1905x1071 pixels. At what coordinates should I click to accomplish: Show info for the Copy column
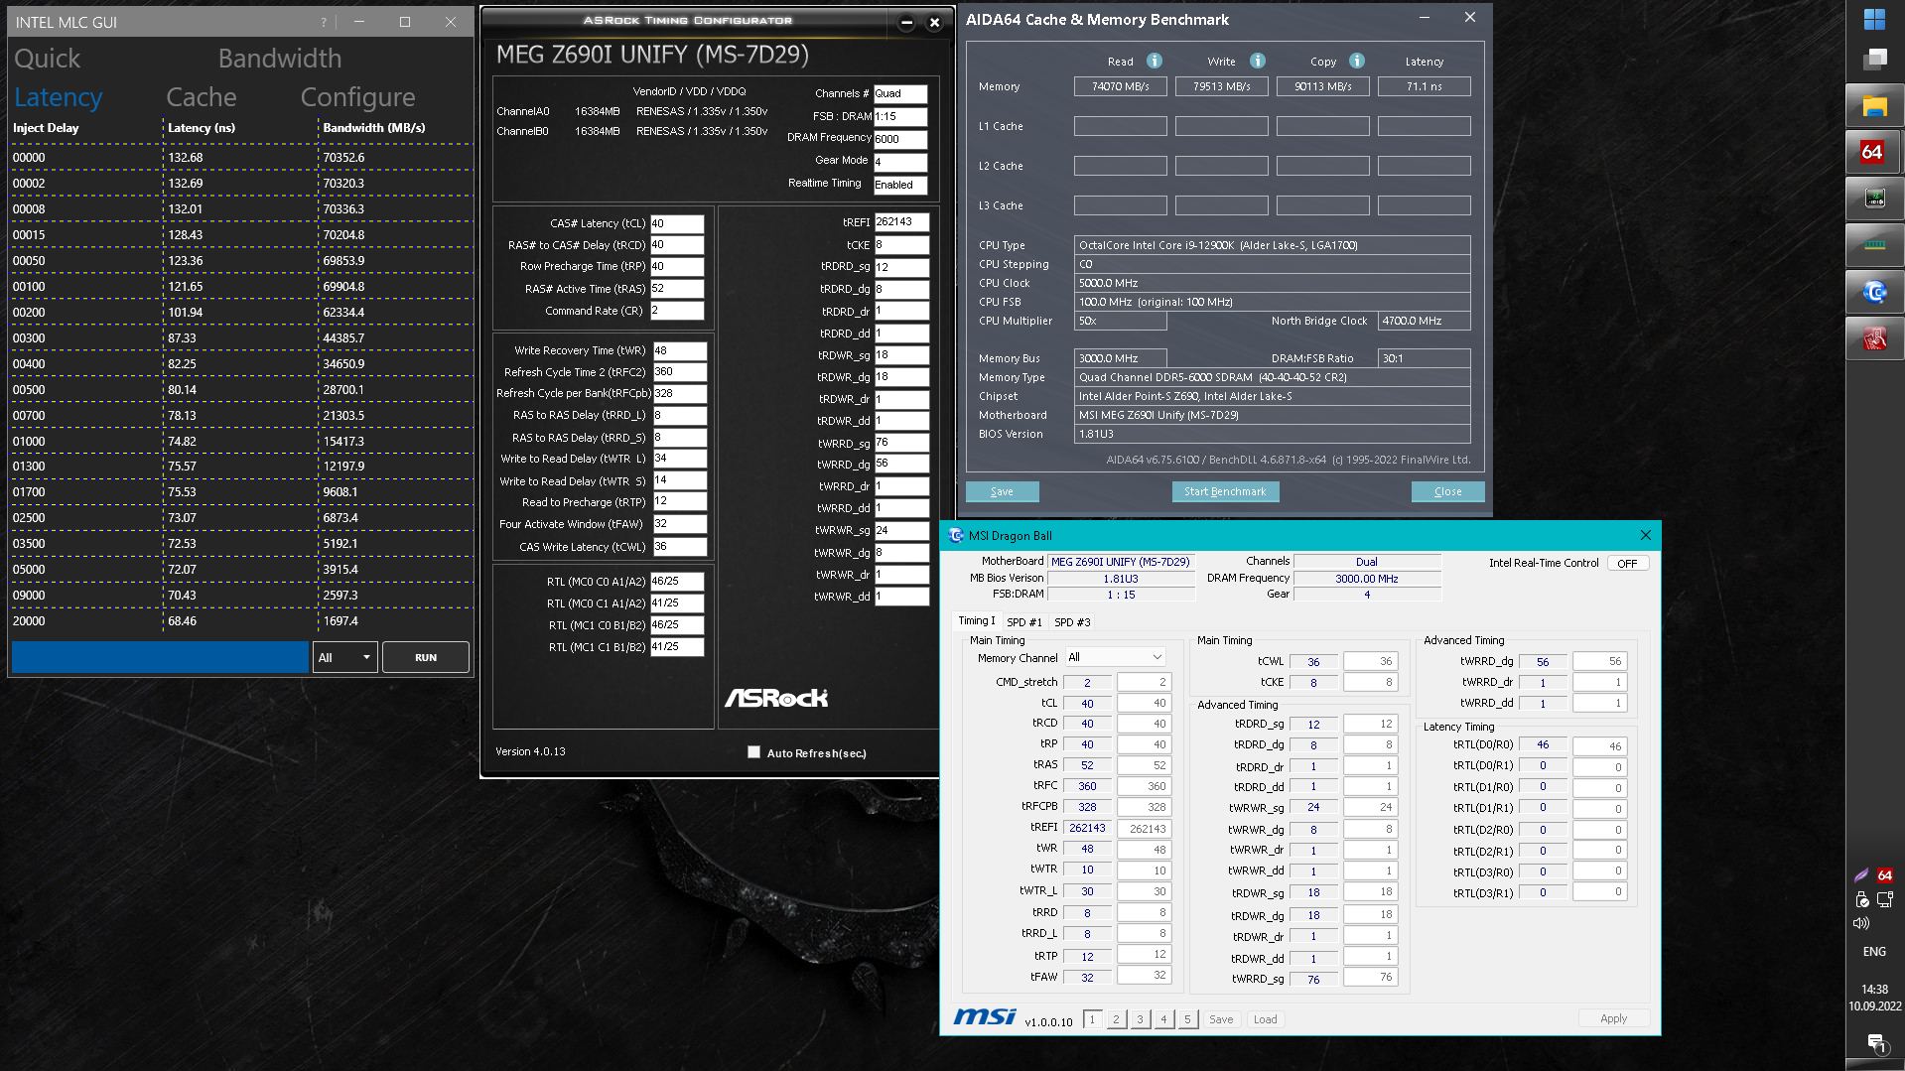coord(1357,62)
